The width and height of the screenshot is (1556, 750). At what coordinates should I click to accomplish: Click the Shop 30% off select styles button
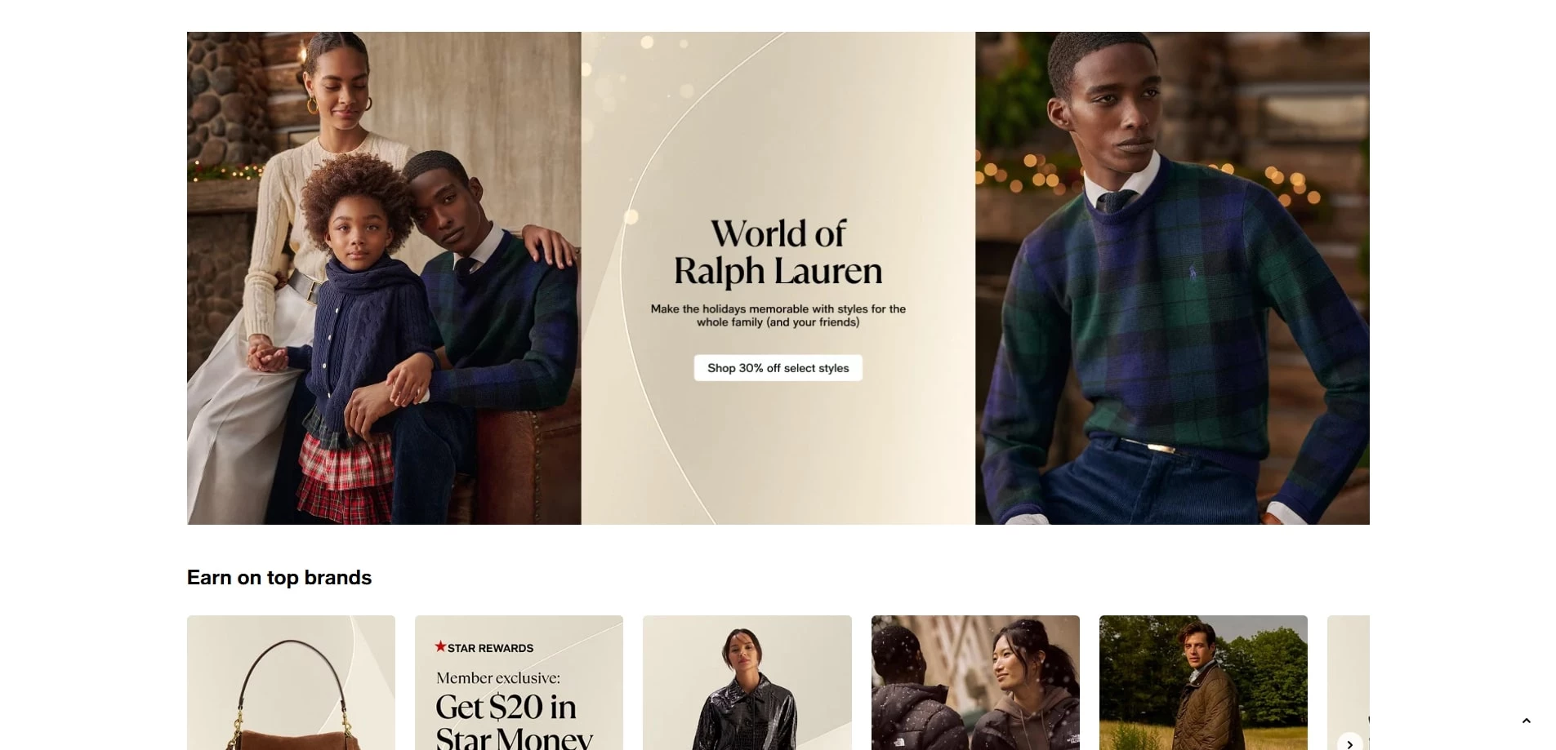778,368
